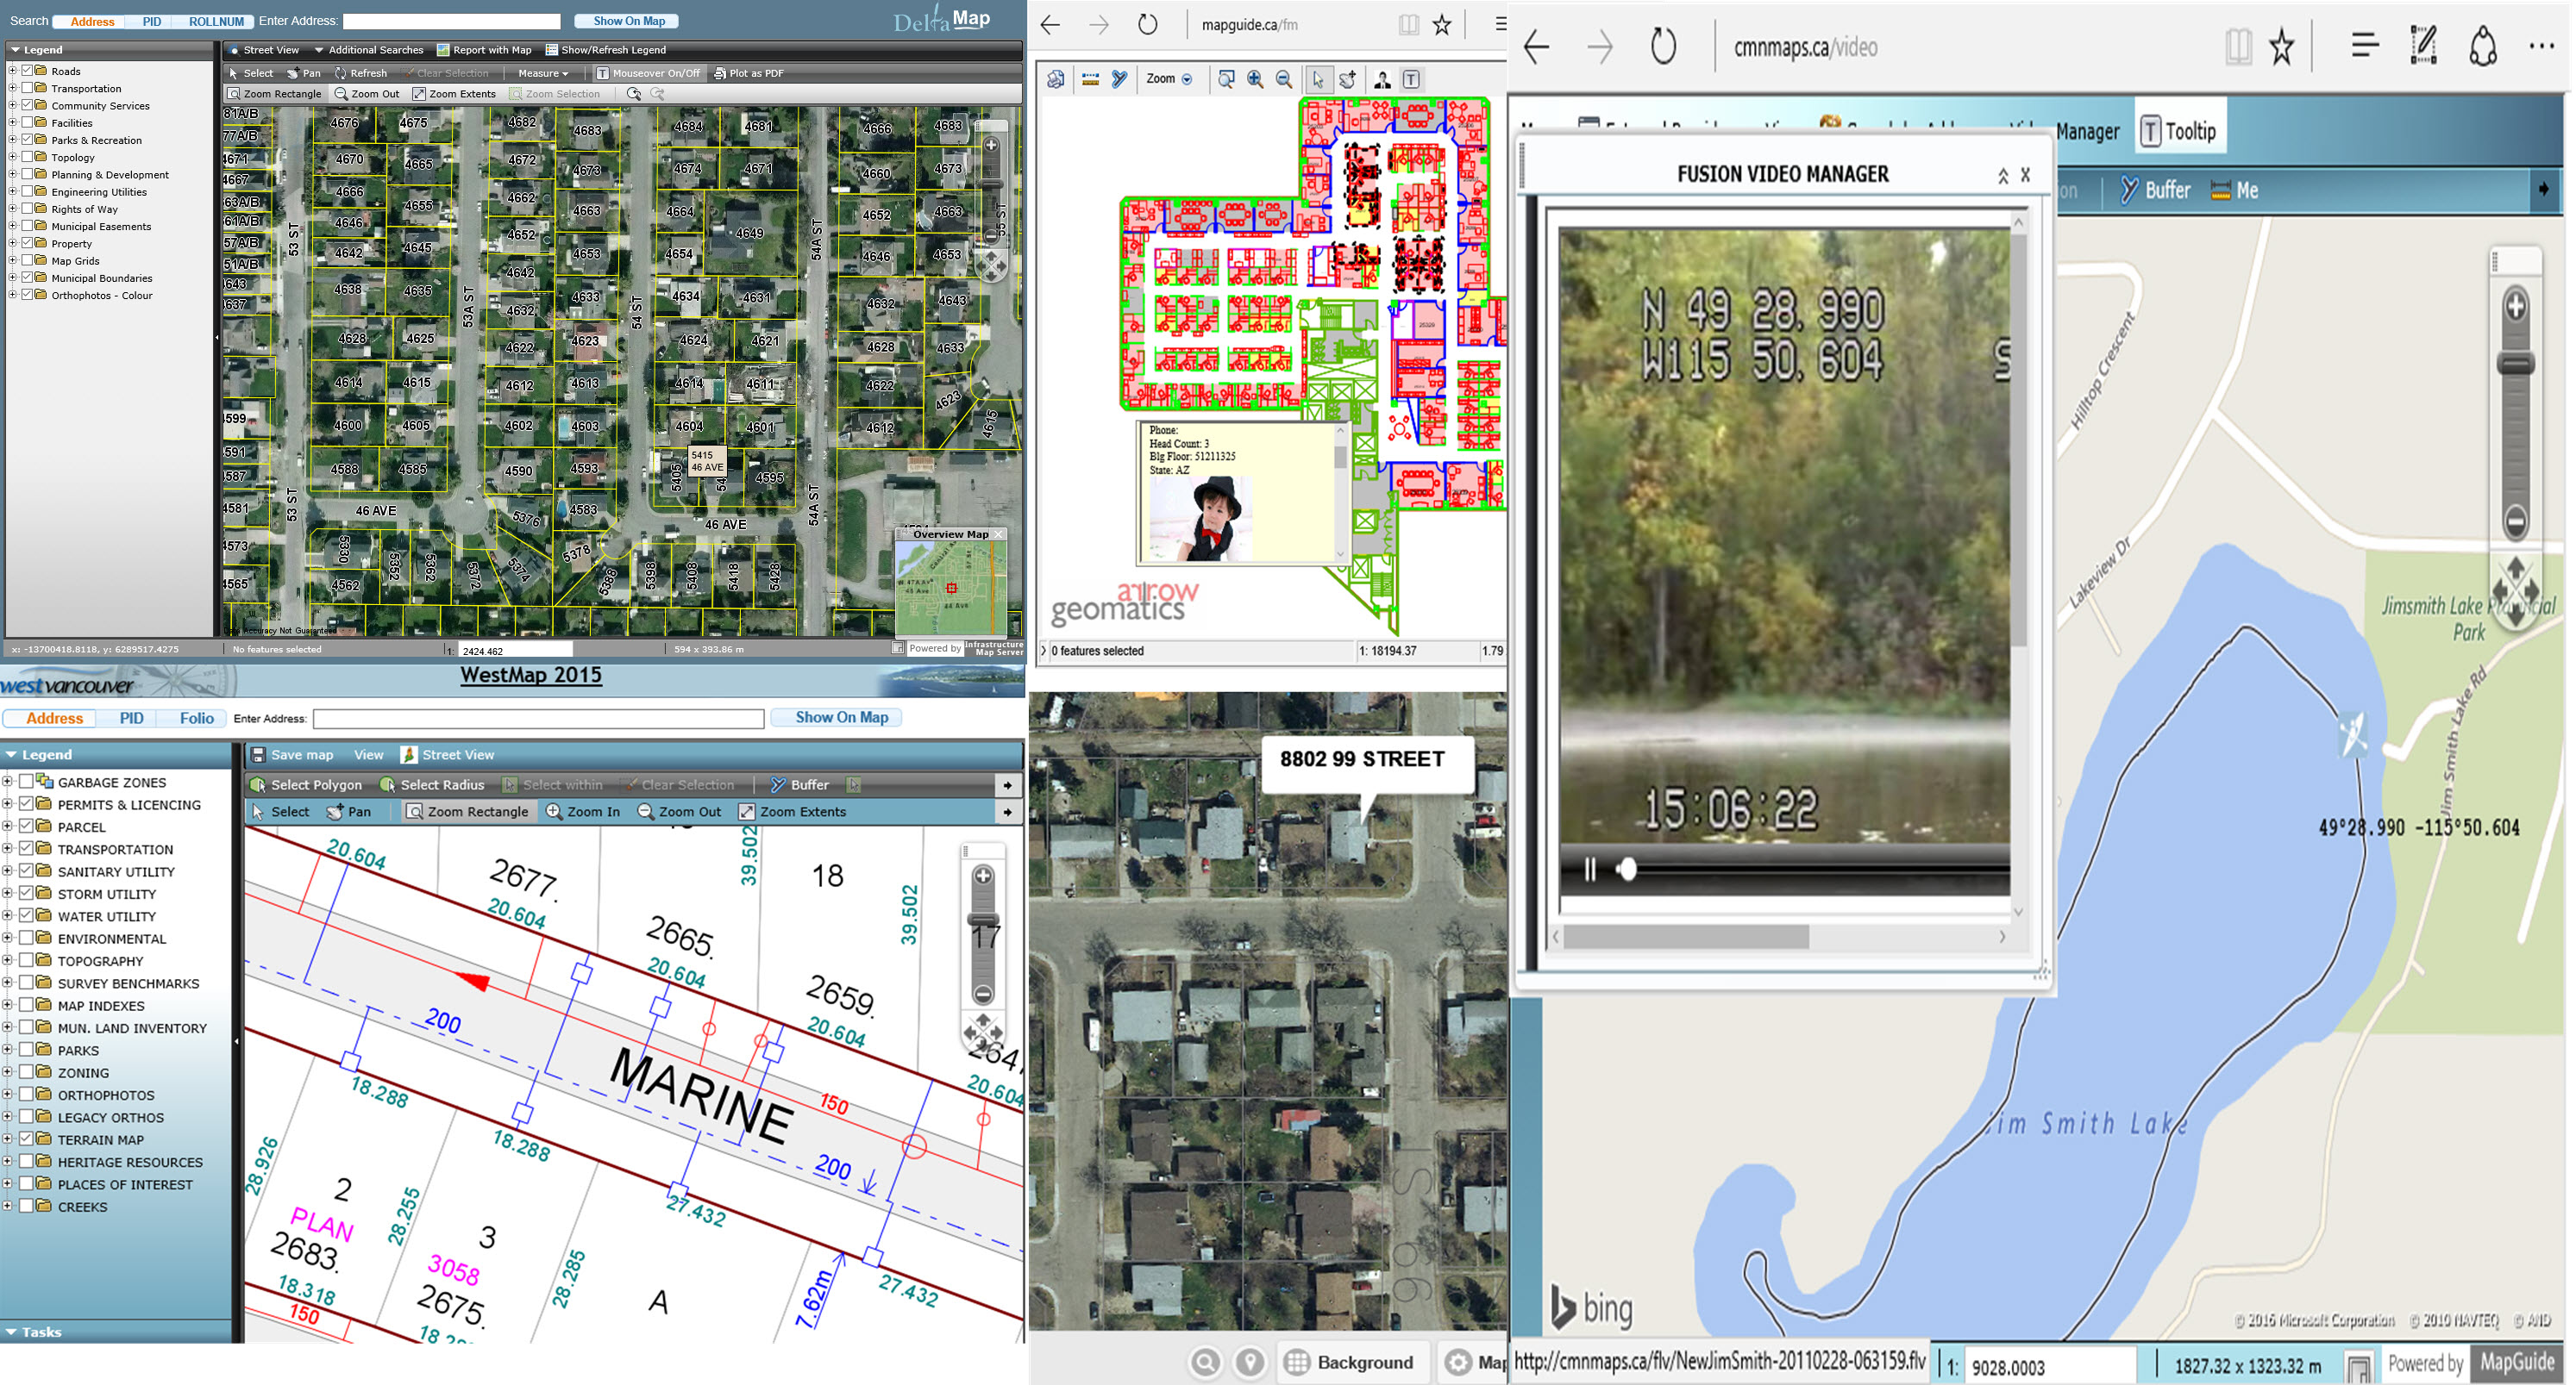
Task: Click the buffer tool icon in mapguide.ca toolbar
Action: (x=1120, y=79)
